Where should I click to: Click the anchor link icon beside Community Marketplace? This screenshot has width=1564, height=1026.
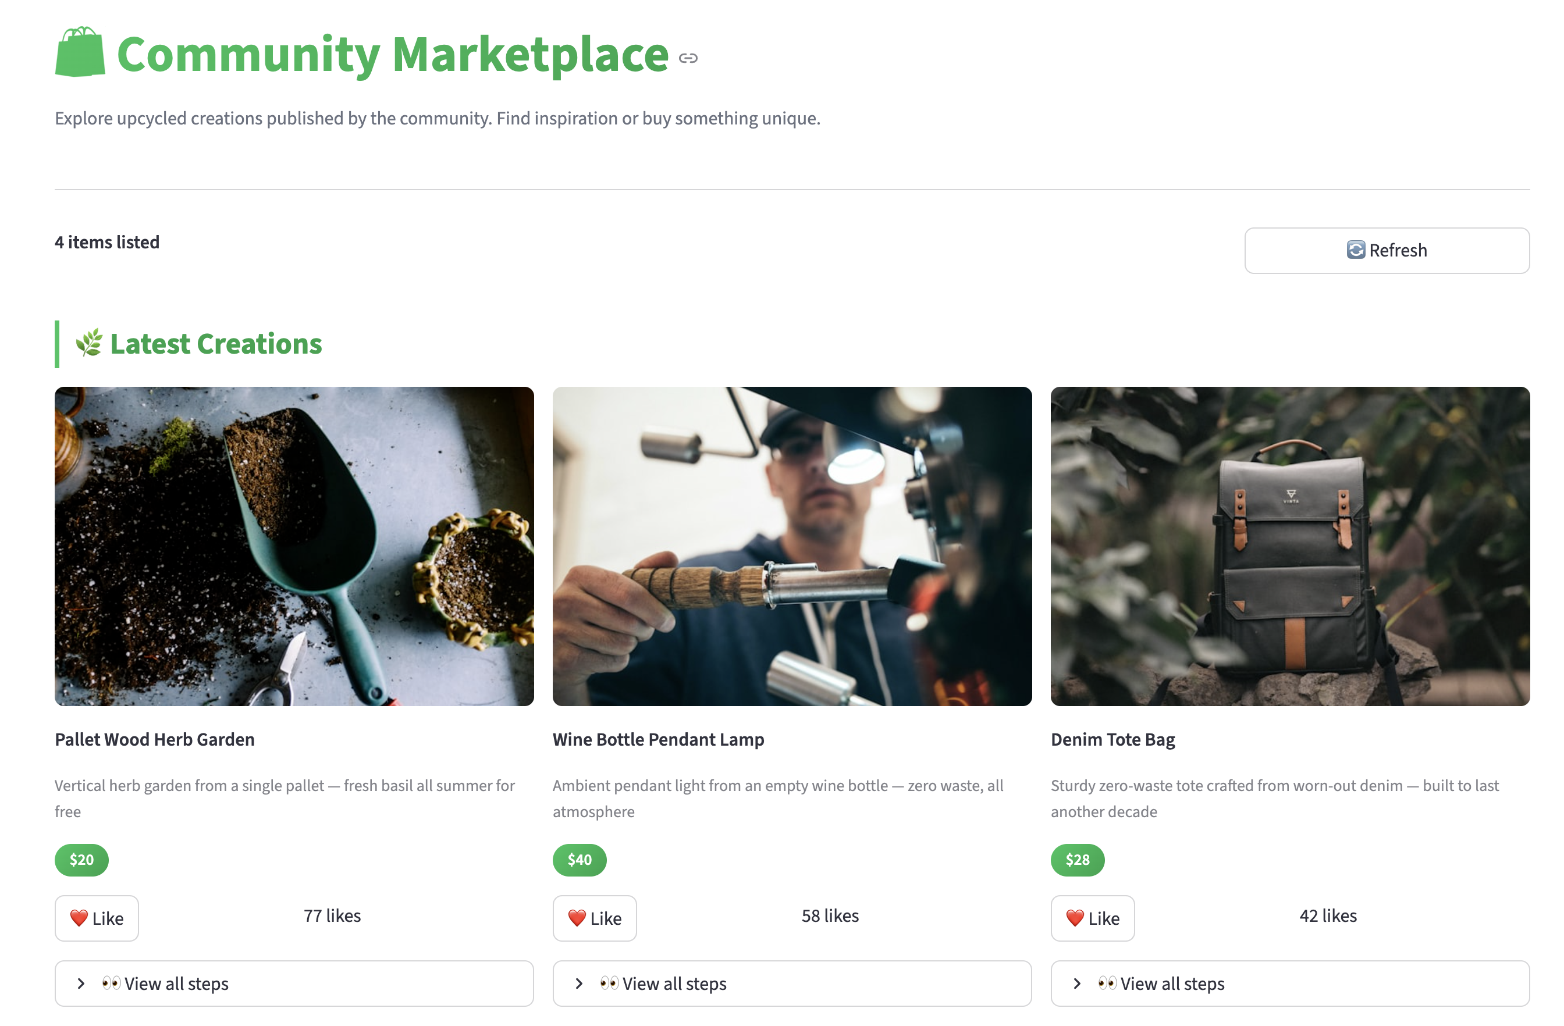click(687, 59)
